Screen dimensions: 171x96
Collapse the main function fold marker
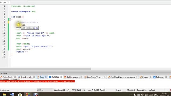(10, 19)
